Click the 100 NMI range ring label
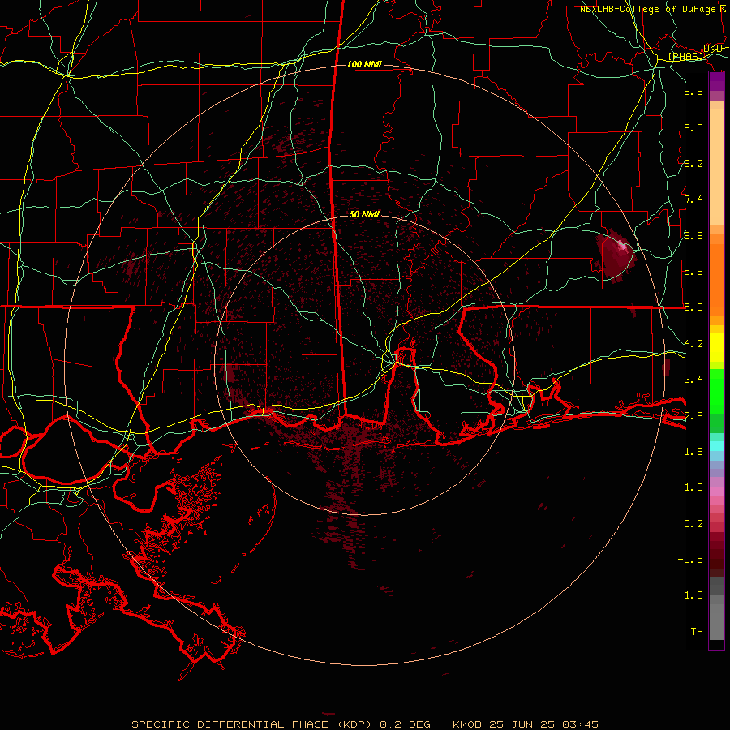The width and height of the screenshot is (730, 730). 364,64
